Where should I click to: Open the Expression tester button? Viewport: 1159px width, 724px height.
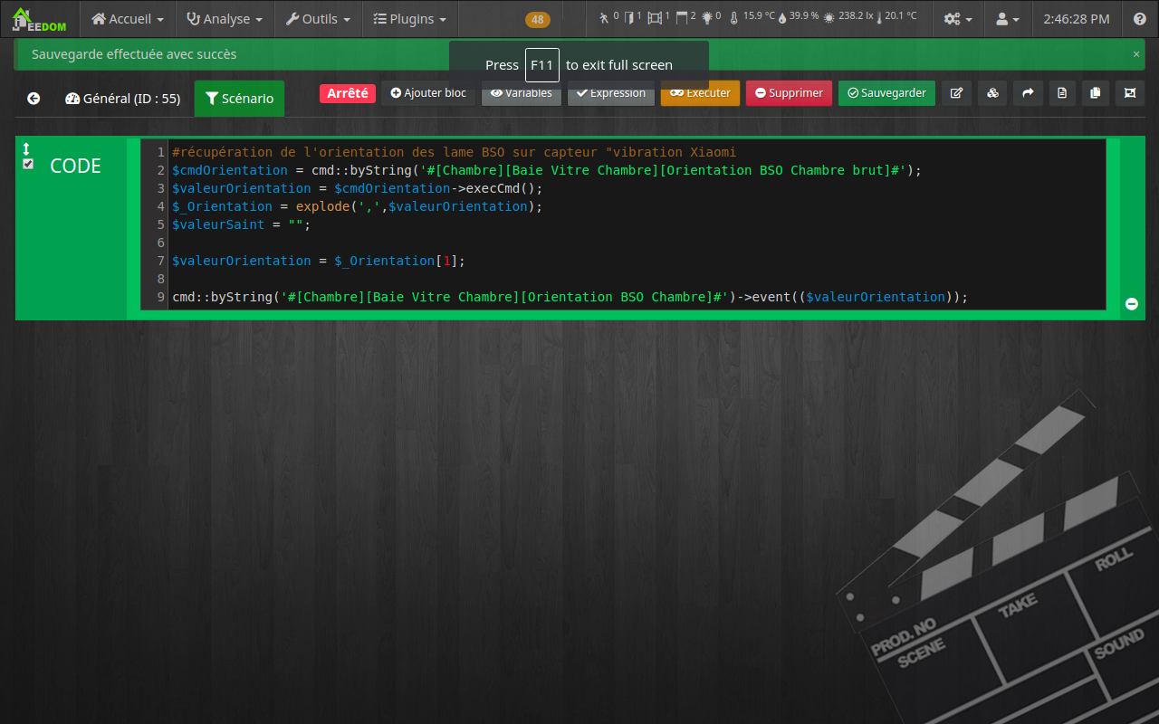click(x=611, y=93)
